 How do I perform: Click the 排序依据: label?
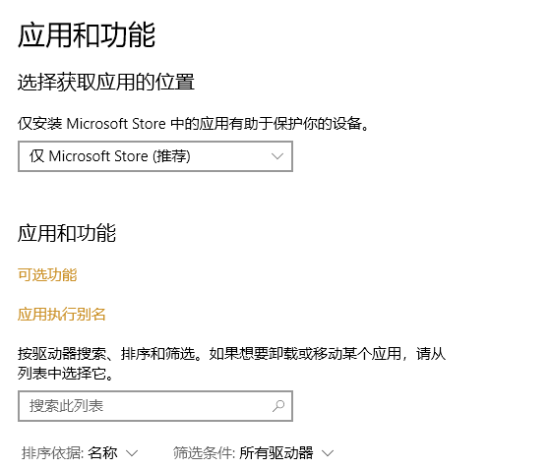pos(53,453)
